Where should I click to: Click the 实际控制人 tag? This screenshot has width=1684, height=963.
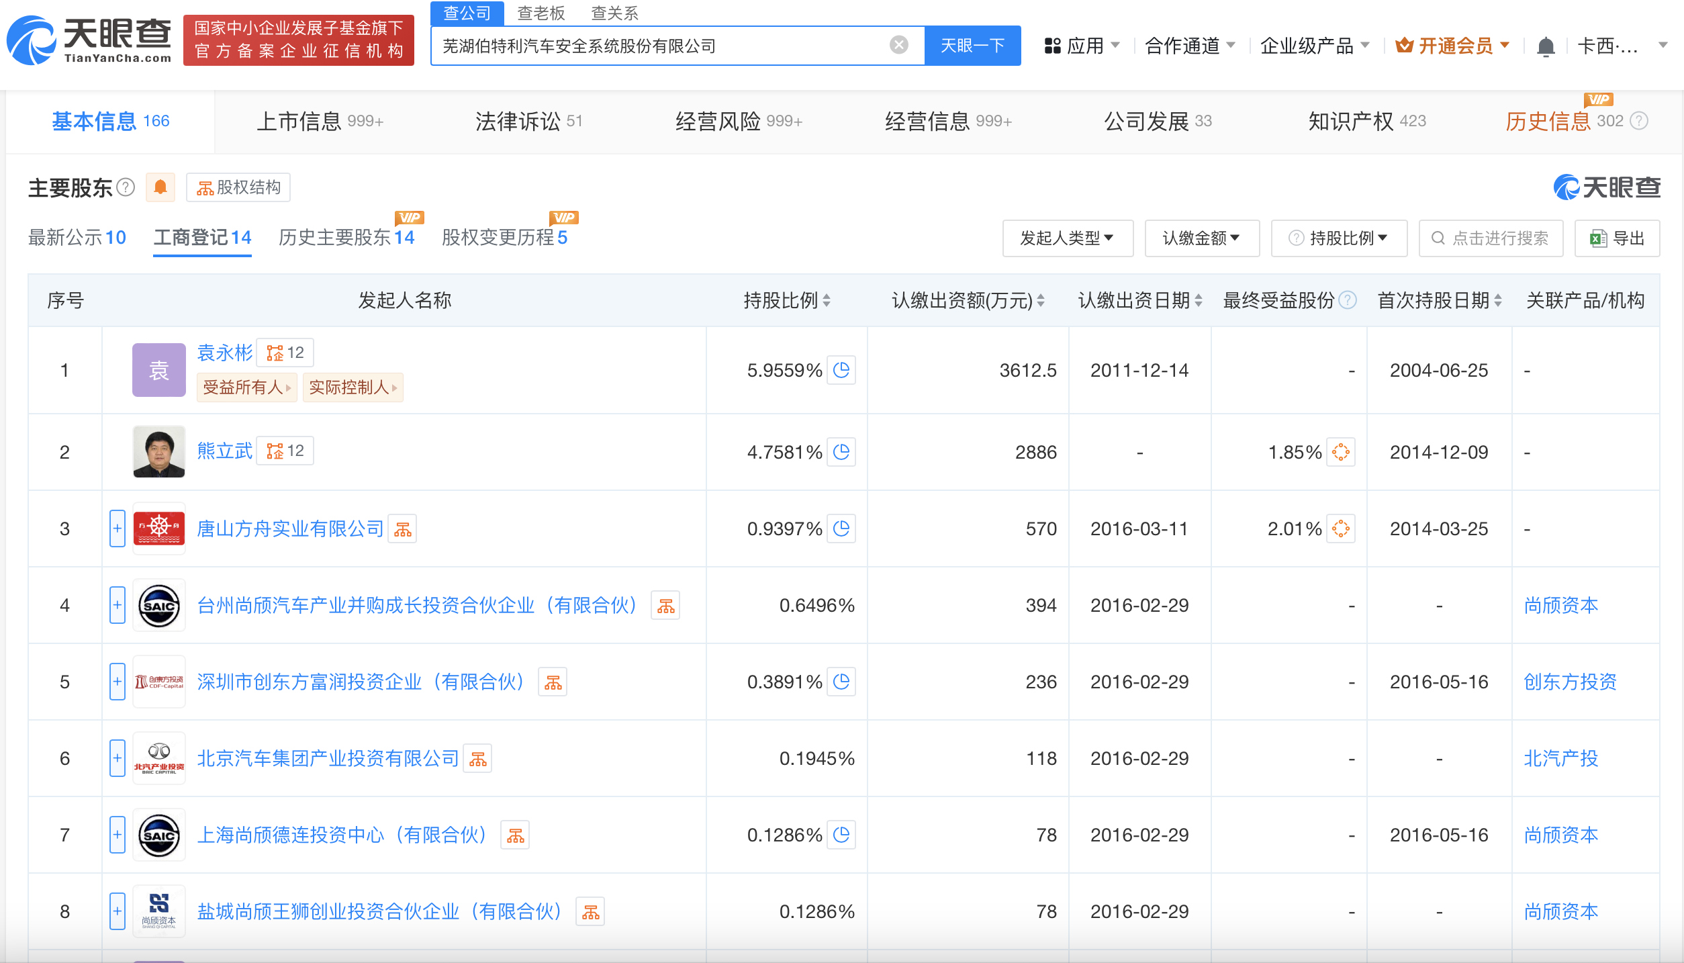pyautogui.click(x=353, y=387)
